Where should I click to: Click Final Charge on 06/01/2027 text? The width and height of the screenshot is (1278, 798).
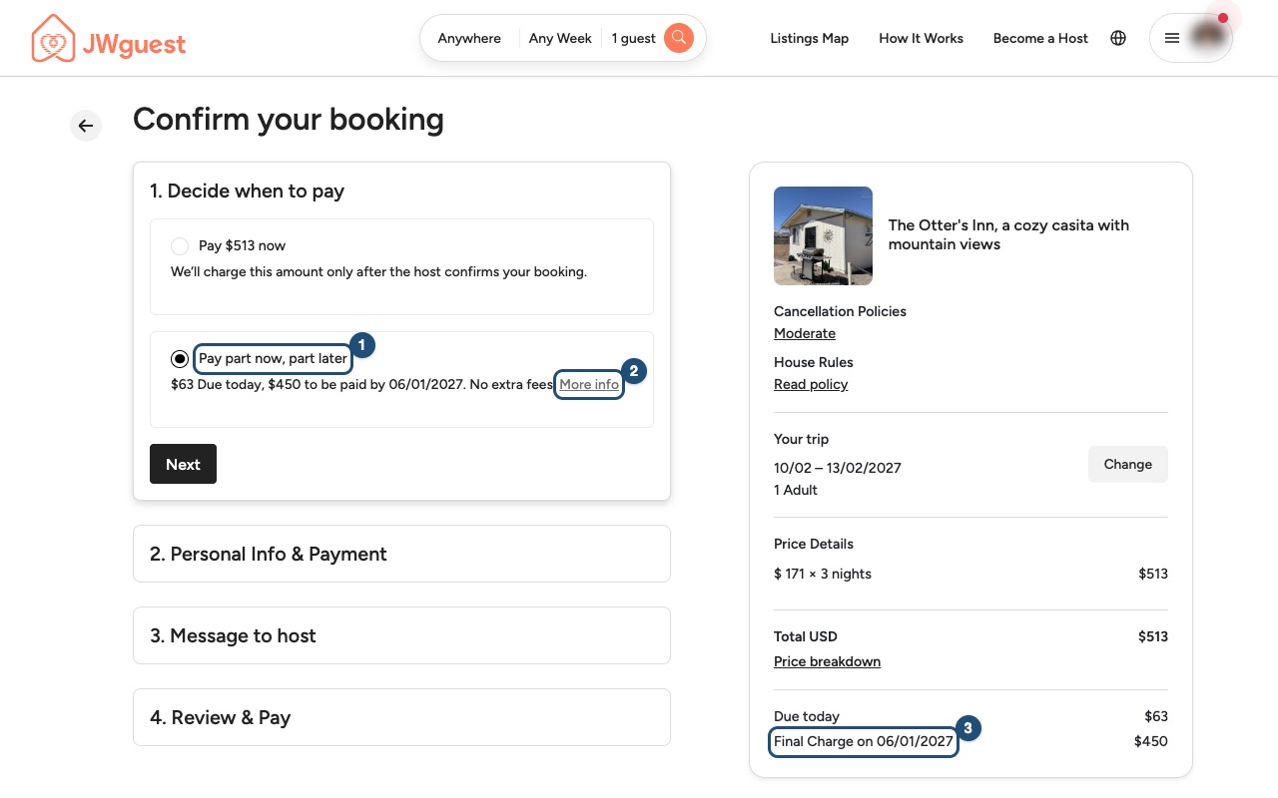(864, 741)
